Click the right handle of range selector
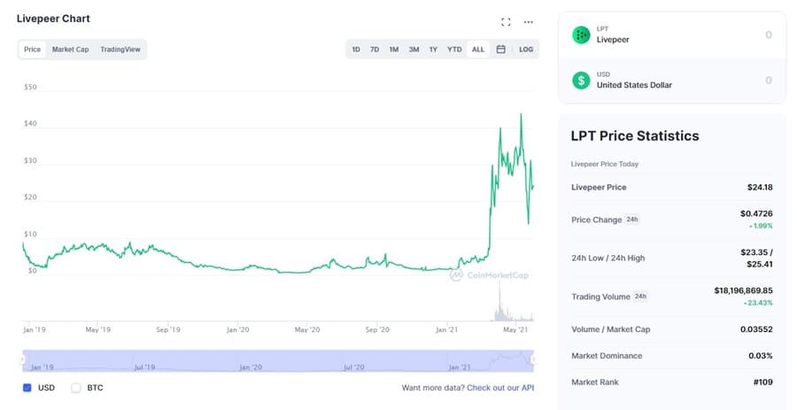This screenshot has width=797, height=410. coord(533,360)
